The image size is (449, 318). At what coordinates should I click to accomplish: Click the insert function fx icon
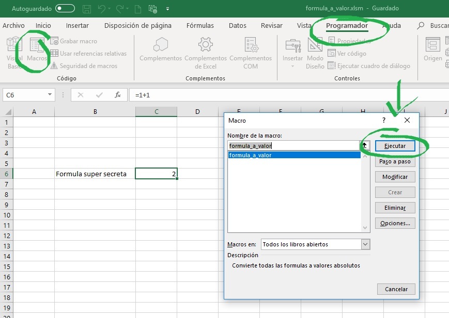(x=118, y=95)
